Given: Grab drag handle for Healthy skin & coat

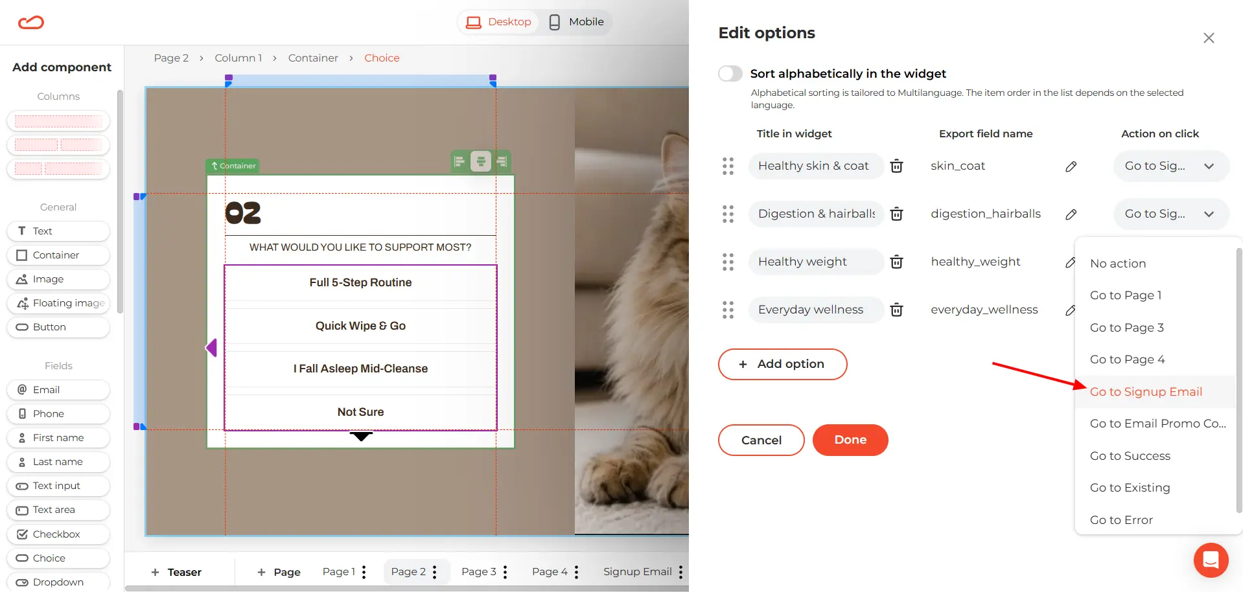Looking at the screenshot, I should [728, 166].
